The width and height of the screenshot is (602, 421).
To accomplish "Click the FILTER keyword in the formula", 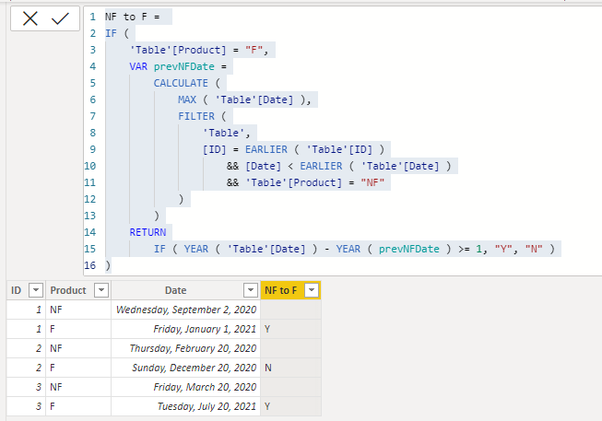I will 196,116.
